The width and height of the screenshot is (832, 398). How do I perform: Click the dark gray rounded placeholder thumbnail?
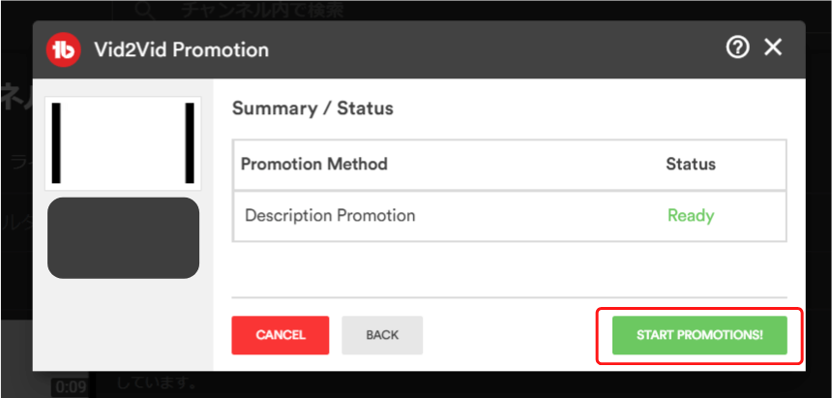tap(123, 238)
